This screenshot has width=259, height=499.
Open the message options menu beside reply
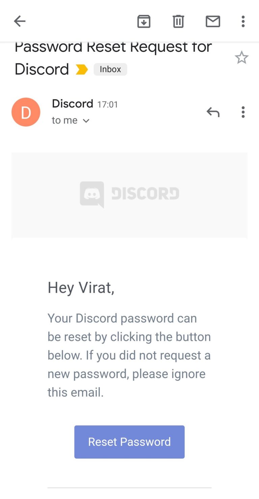click(x=243, y=112)
